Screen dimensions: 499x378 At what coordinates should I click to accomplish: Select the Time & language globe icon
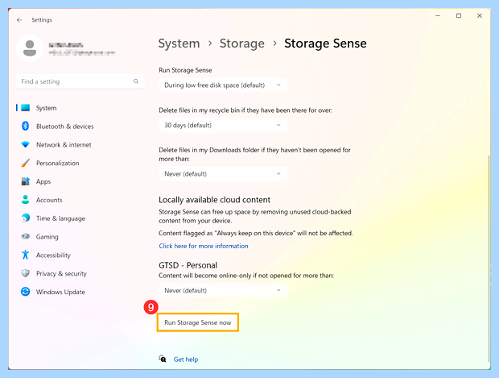(26, 218)
